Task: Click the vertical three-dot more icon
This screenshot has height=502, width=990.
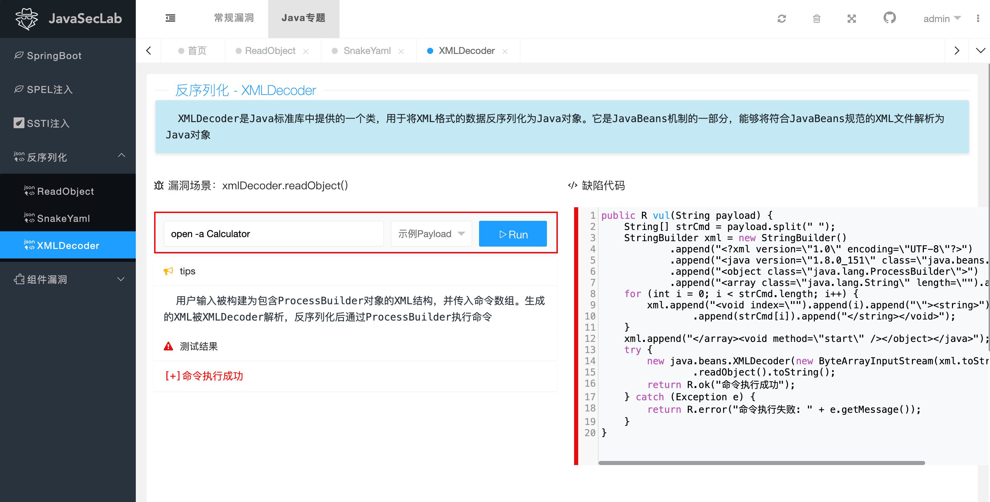Action: (x=978, y=18)
